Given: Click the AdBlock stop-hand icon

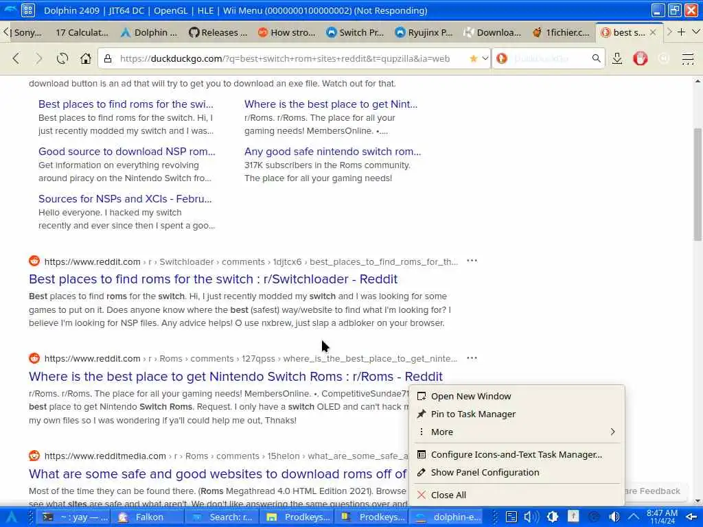Looking at the screenshot, I should 641,59.
